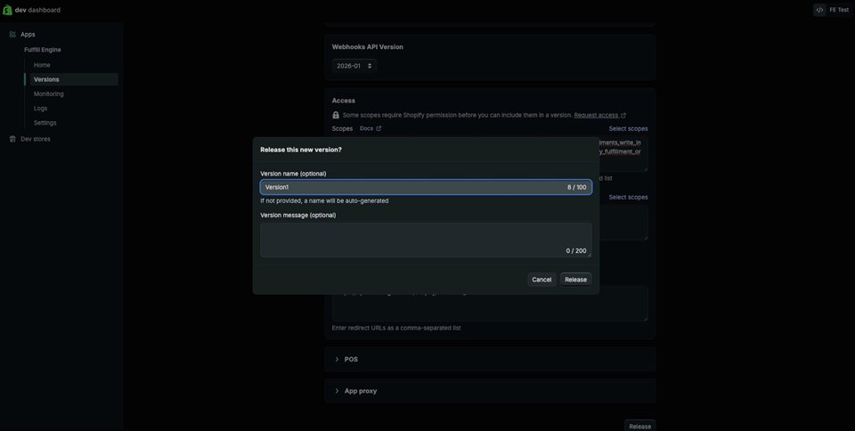Click the Dev stores icon in sidebar
This screenshot has height=431, width=855.
coord(12,139)
